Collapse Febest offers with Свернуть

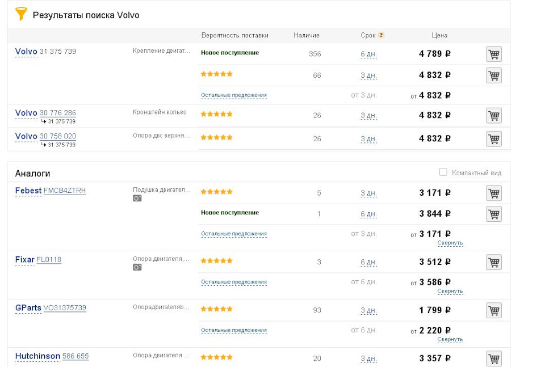(x=450, y=243)
